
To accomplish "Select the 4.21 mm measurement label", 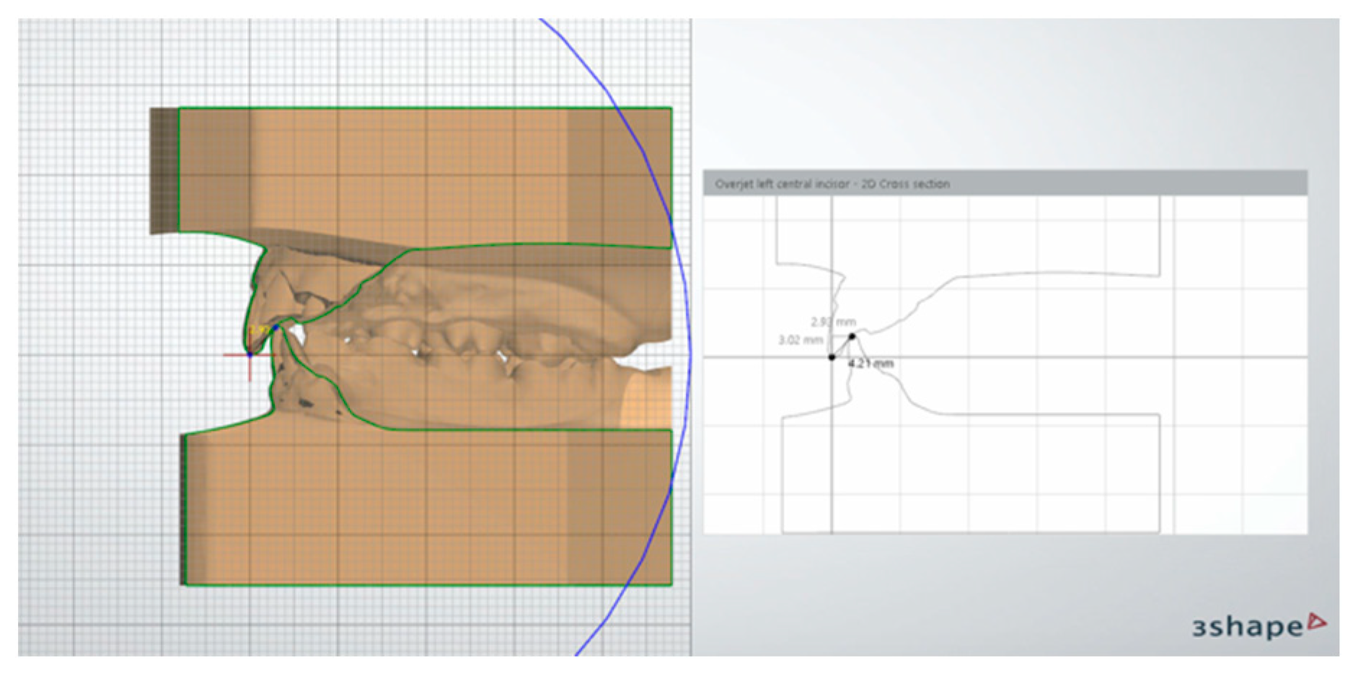I will pos(871,364).
